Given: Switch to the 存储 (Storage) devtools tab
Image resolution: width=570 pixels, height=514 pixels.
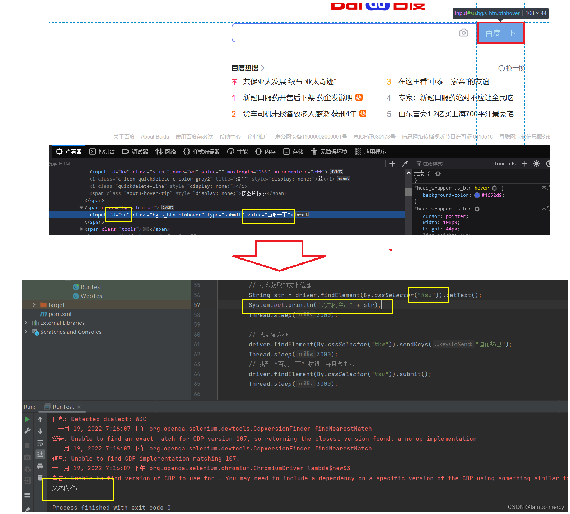Looking at the screenshot, I should click(x=293, y=151).
